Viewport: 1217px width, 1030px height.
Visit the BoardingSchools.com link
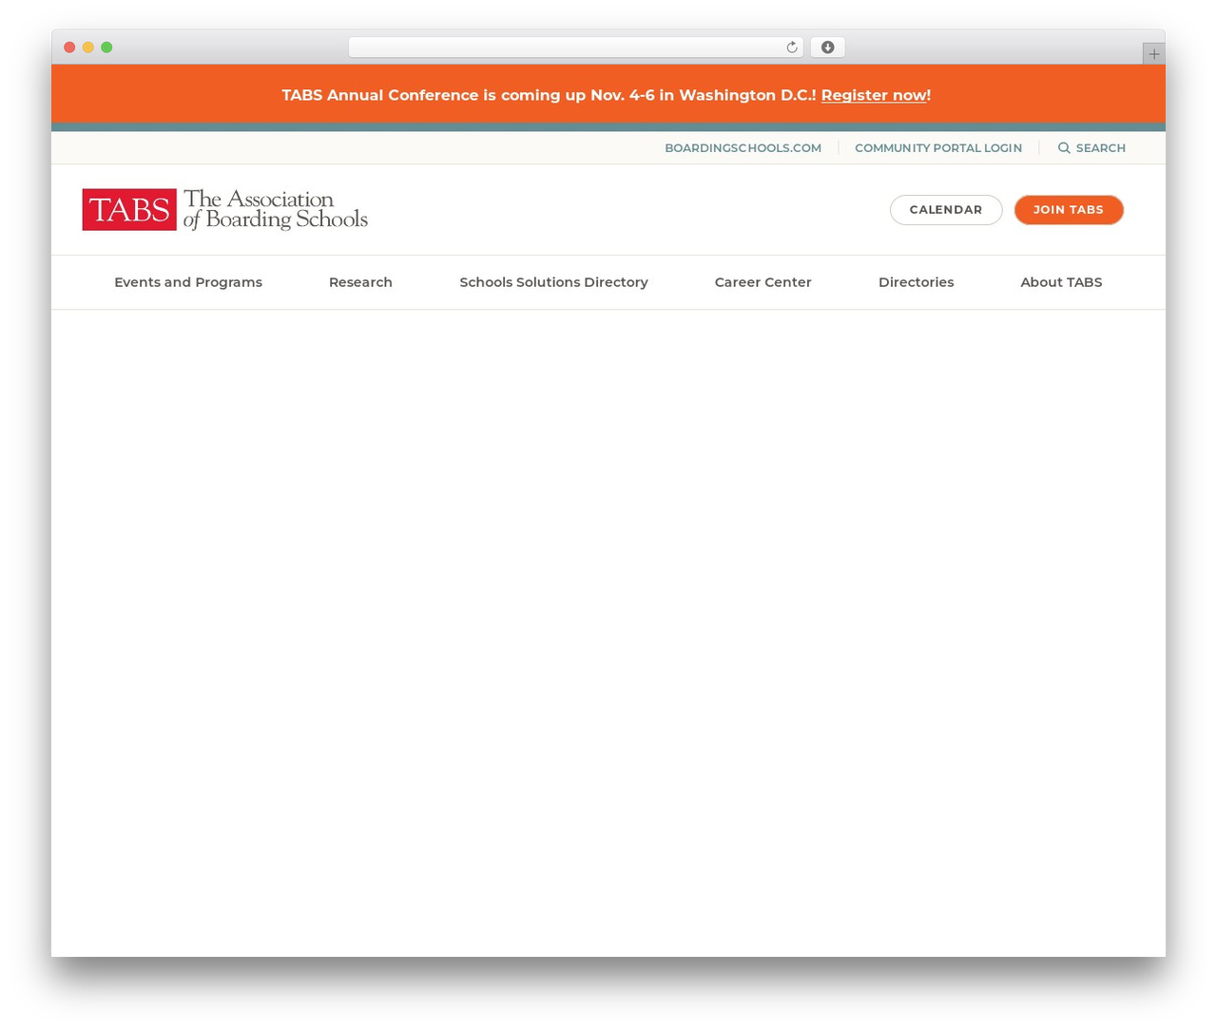(743, 148)
